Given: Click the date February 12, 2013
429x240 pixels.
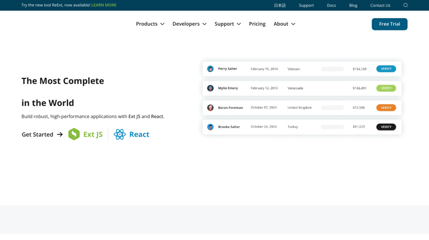Looking at the screenshot, I should pos(264,88).
